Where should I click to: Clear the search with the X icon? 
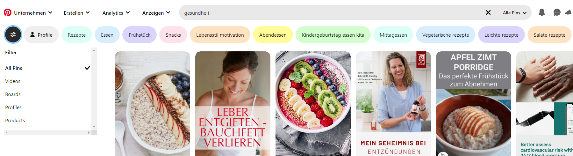[488, 12]
